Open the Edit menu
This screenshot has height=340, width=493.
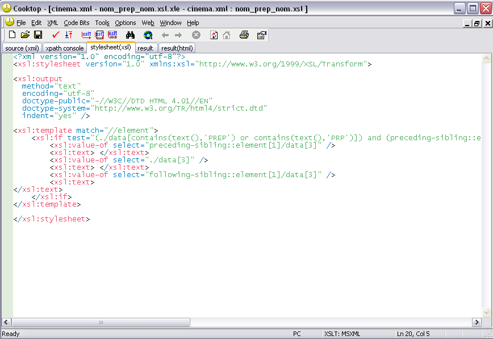click(x=36, y=23)
